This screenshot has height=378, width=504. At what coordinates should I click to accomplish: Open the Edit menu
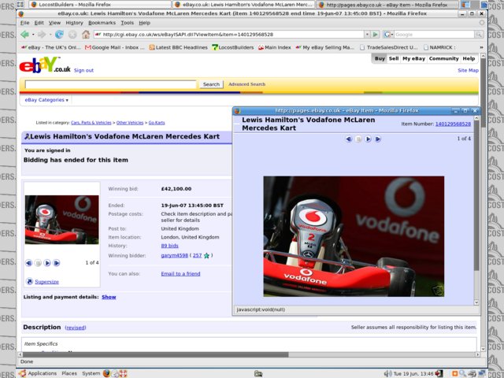(x=39, y=23)
